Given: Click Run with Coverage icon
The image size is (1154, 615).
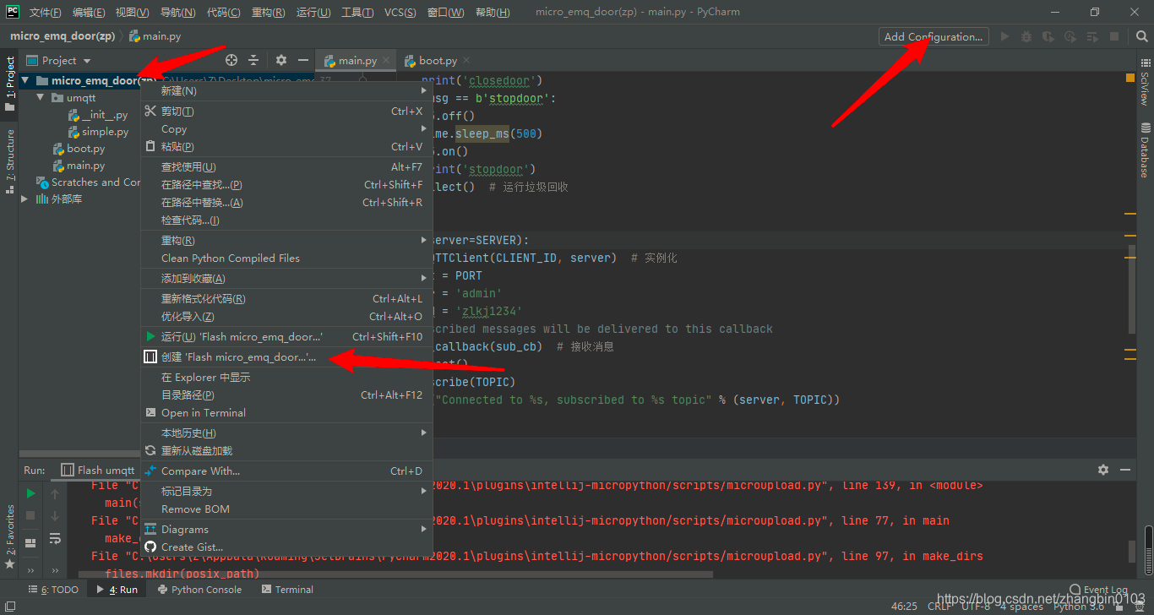Looking at the screenshot, I should click(1048, 36).
